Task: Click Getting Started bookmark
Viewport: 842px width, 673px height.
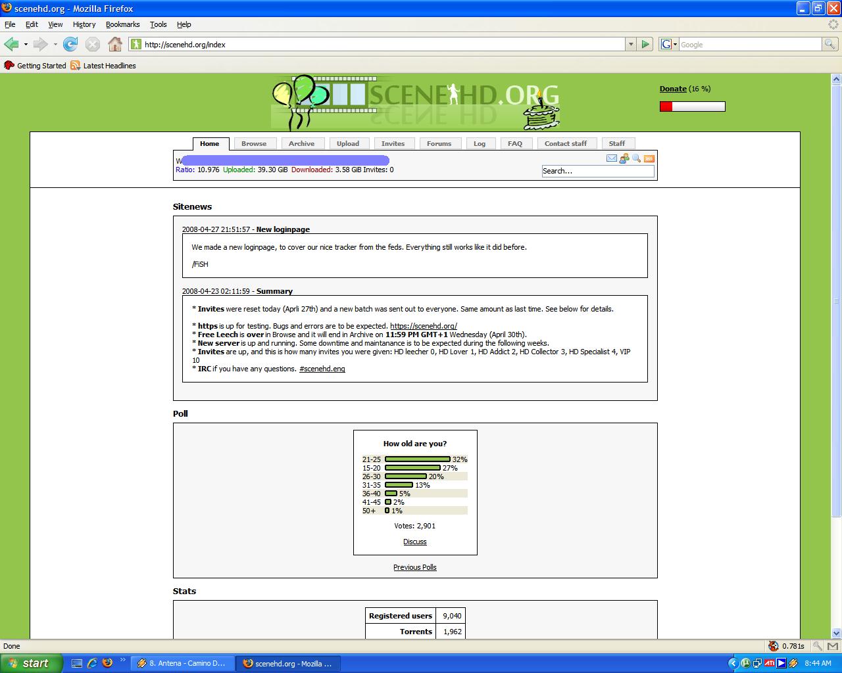Action: pos(36,66)
